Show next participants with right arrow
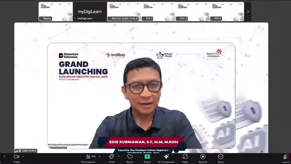Screen dimensions: 291x164 pyautogui.click(x=248, y=12)
